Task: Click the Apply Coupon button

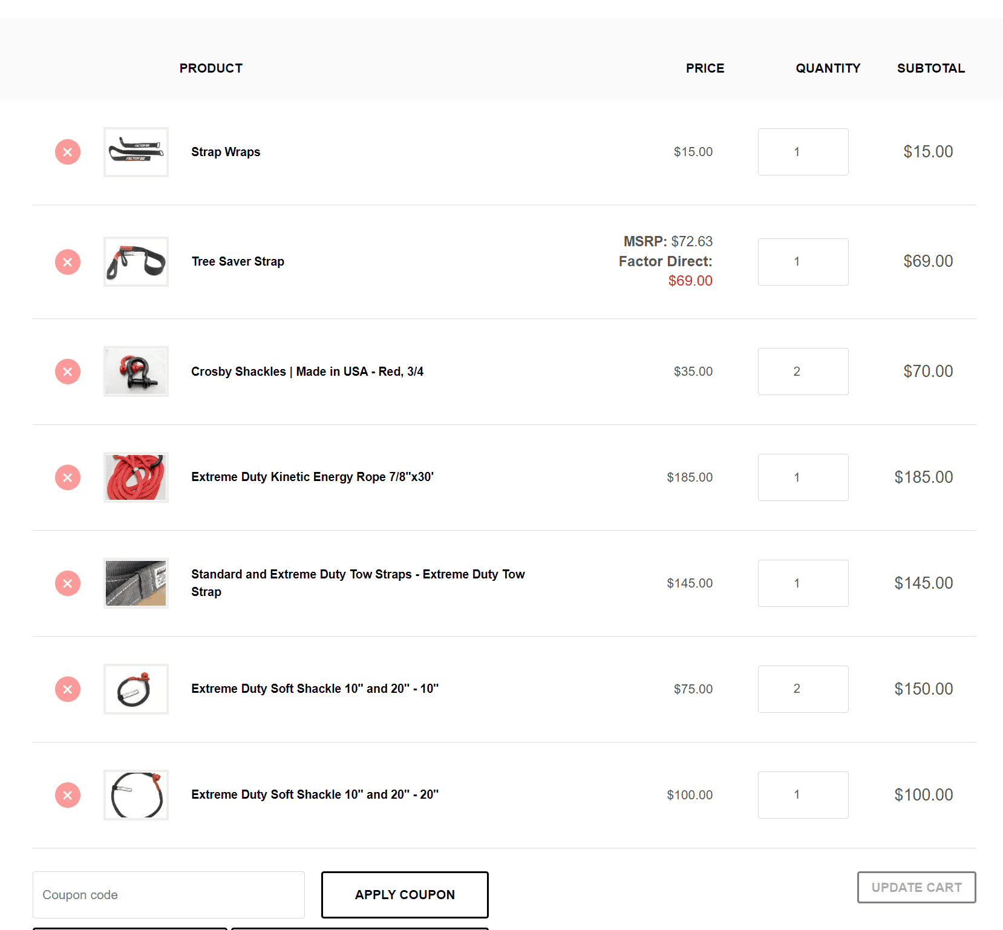Action: tap(405, 895)
